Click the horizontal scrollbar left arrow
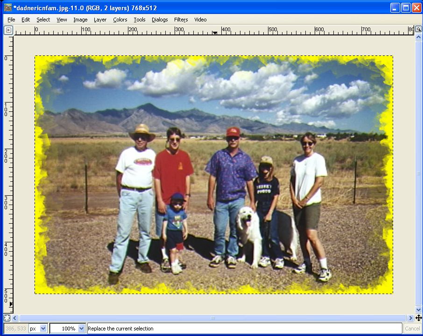The height and width of the screenshot is (336, 423). coord(15,318)
